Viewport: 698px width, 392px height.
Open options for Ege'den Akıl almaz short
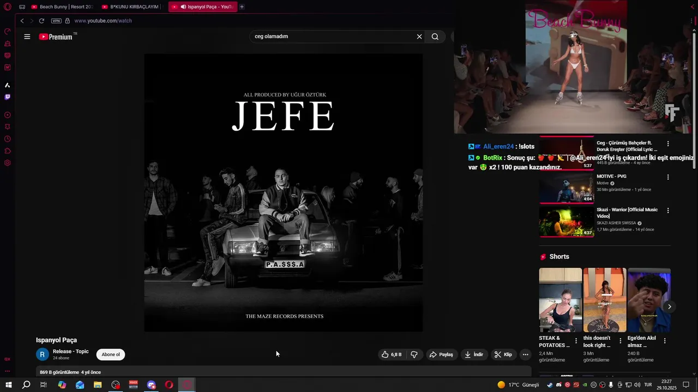[664, 341]
